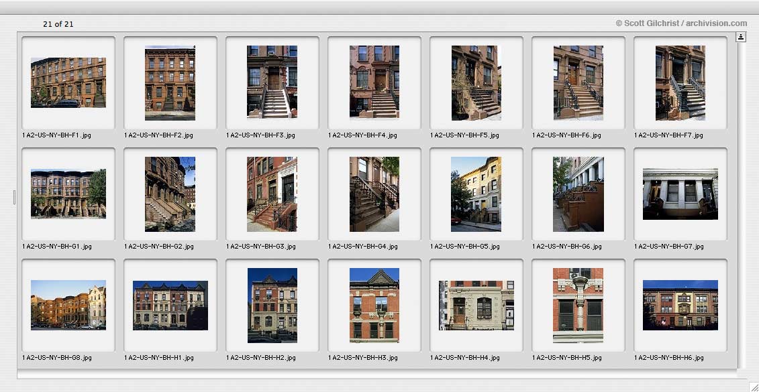
Task: Select thumbnail 1A2-US-NY-BH-G6.jpg
Action: (578, 194)
